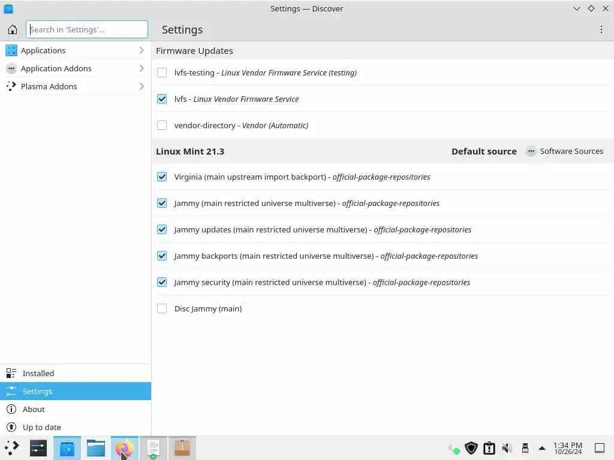This screenshot has width=614, height=460.
Task: Click the clock showing 1:34 PM
Action: pyautogui.click(x=567, y=448)
